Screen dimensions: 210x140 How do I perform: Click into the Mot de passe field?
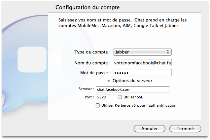point(142,73)
